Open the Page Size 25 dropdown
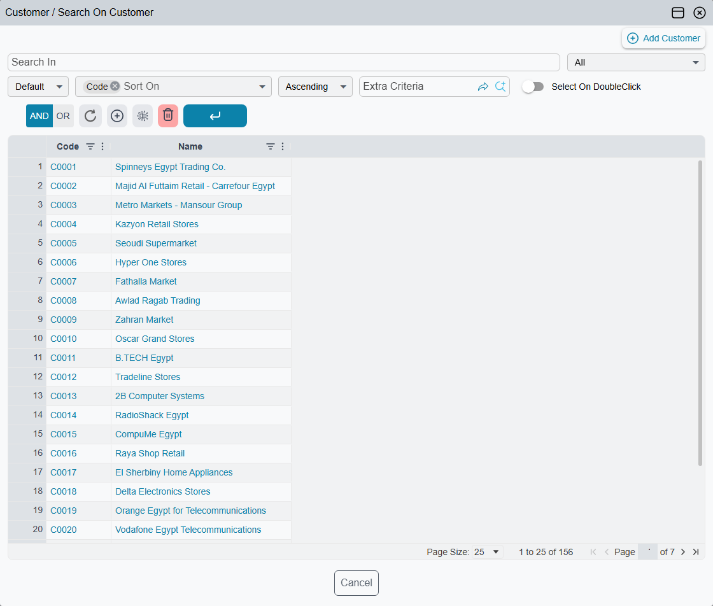Image resolution: width=713 pixels, height=606 pixels. (x=486, y=552)
